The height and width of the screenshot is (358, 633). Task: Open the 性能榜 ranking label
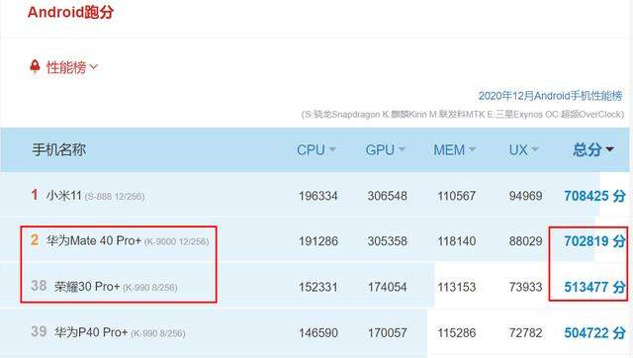coord(66,67)
